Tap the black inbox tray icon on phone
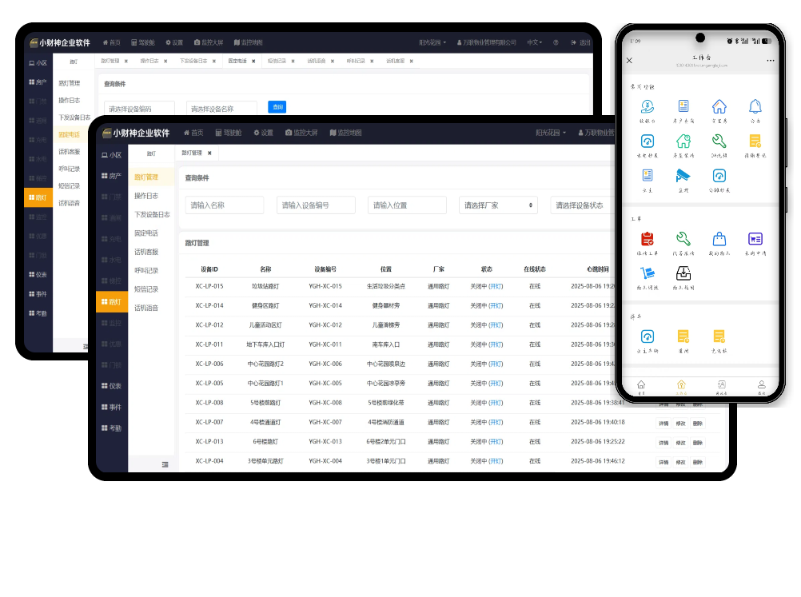The image size is (801, 597). [683, 273]
